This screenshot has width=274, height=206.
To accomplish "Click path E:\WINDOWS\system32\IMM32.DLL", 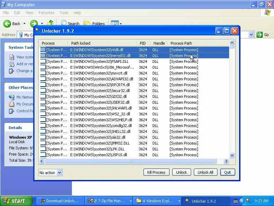I will pos(100,143).
